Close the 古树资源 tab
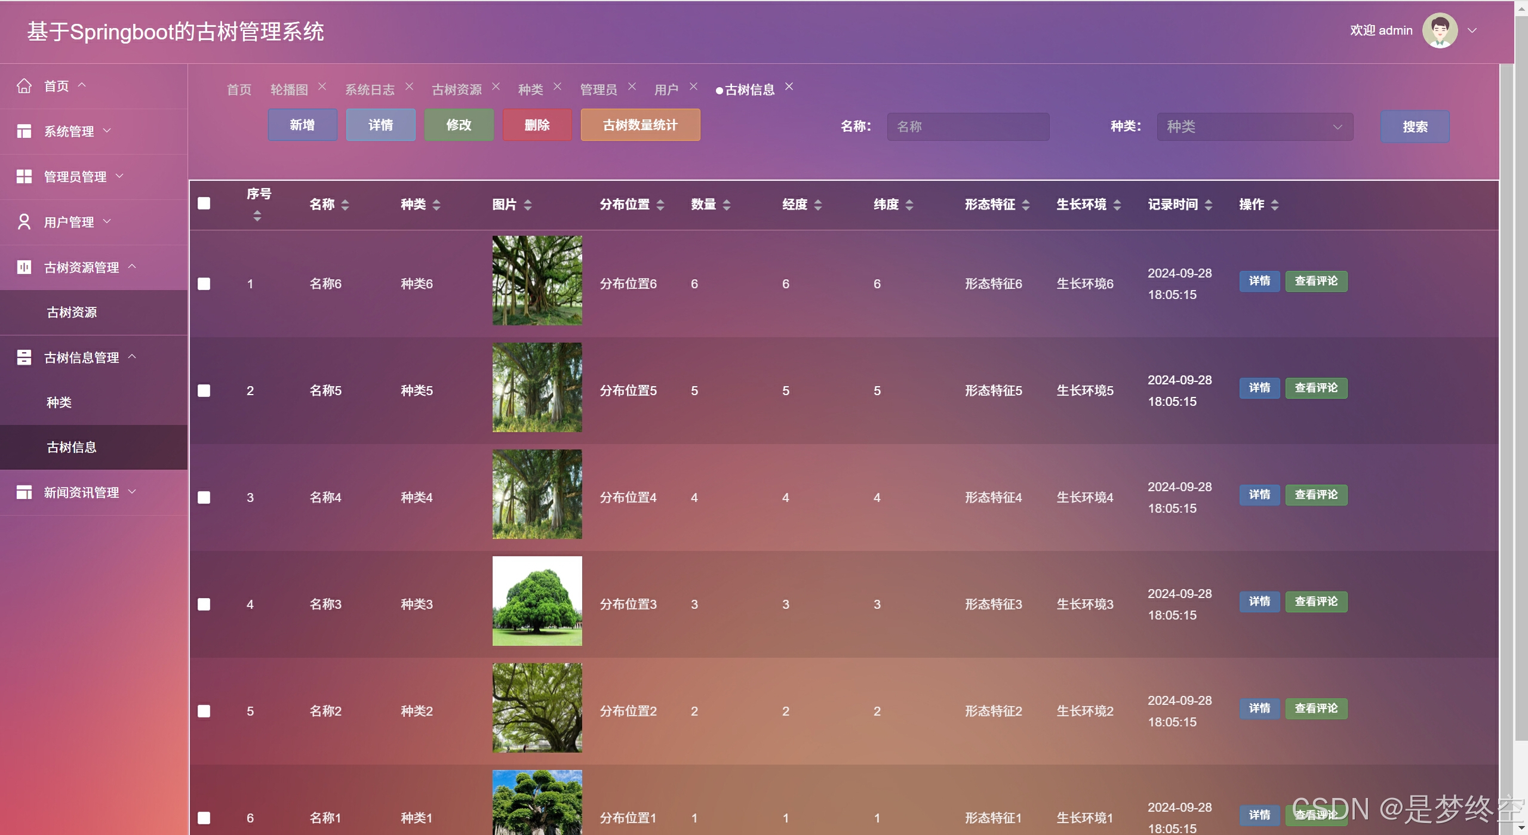Viewport: 1528px width, 835px height. tap(496, 87)
